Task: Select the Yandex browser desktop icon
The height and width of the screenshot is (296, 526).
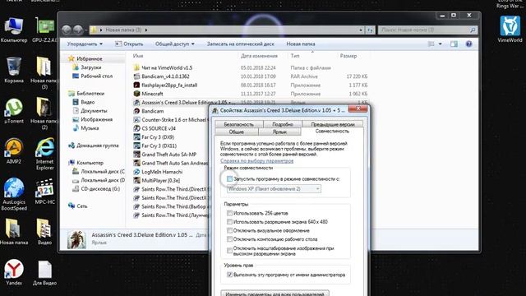Action: tap(14, 271)
